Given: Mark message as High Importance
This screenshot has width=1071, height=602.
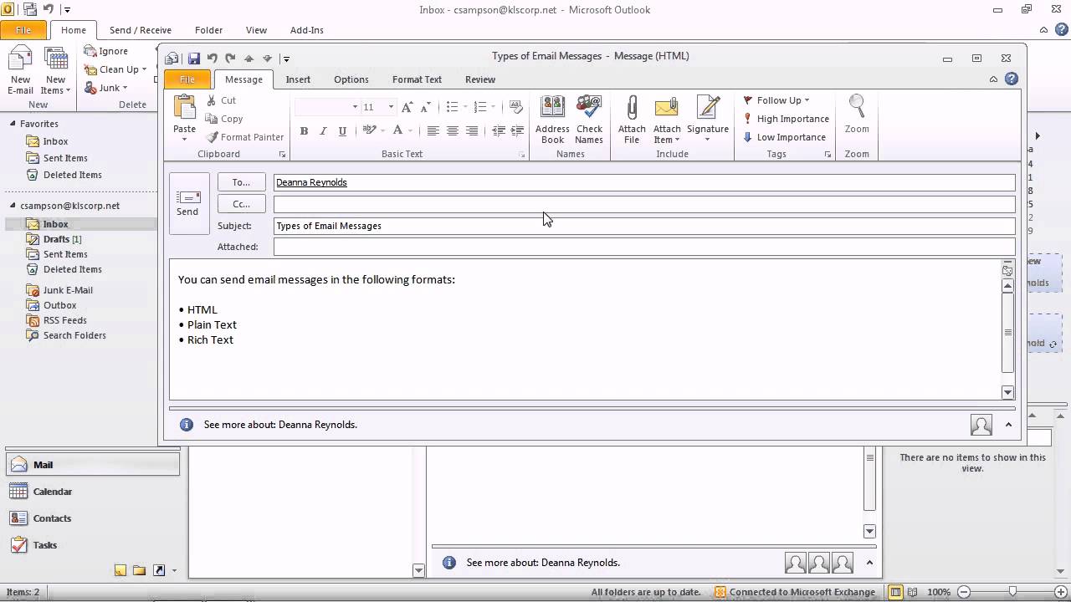Looking at the screenshot, I should point(786,119).
